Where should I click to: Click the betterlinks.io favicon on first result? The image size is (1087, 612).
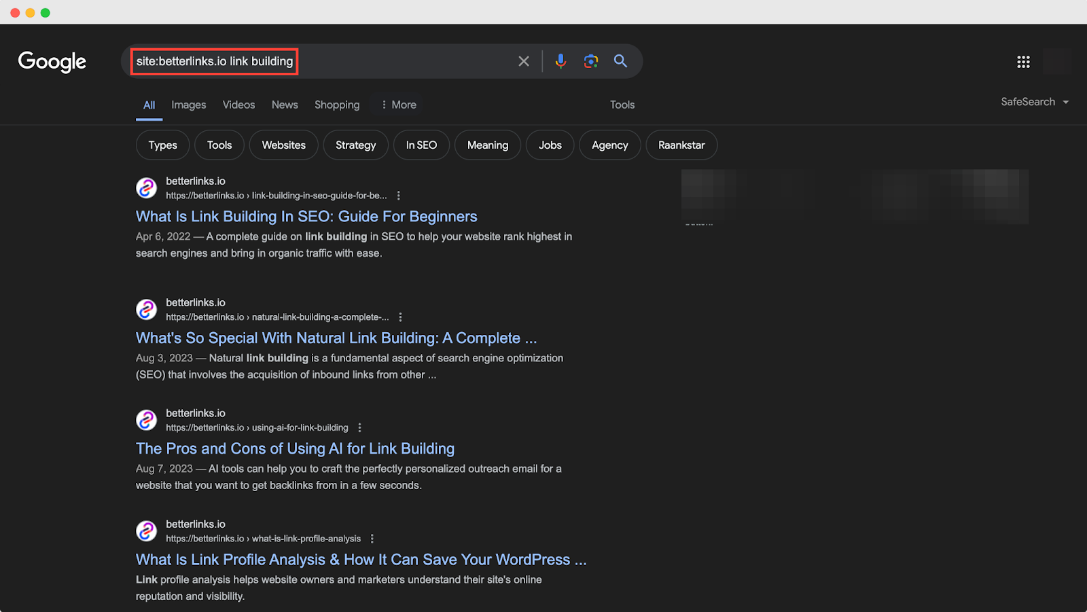[x=146, y=187]
